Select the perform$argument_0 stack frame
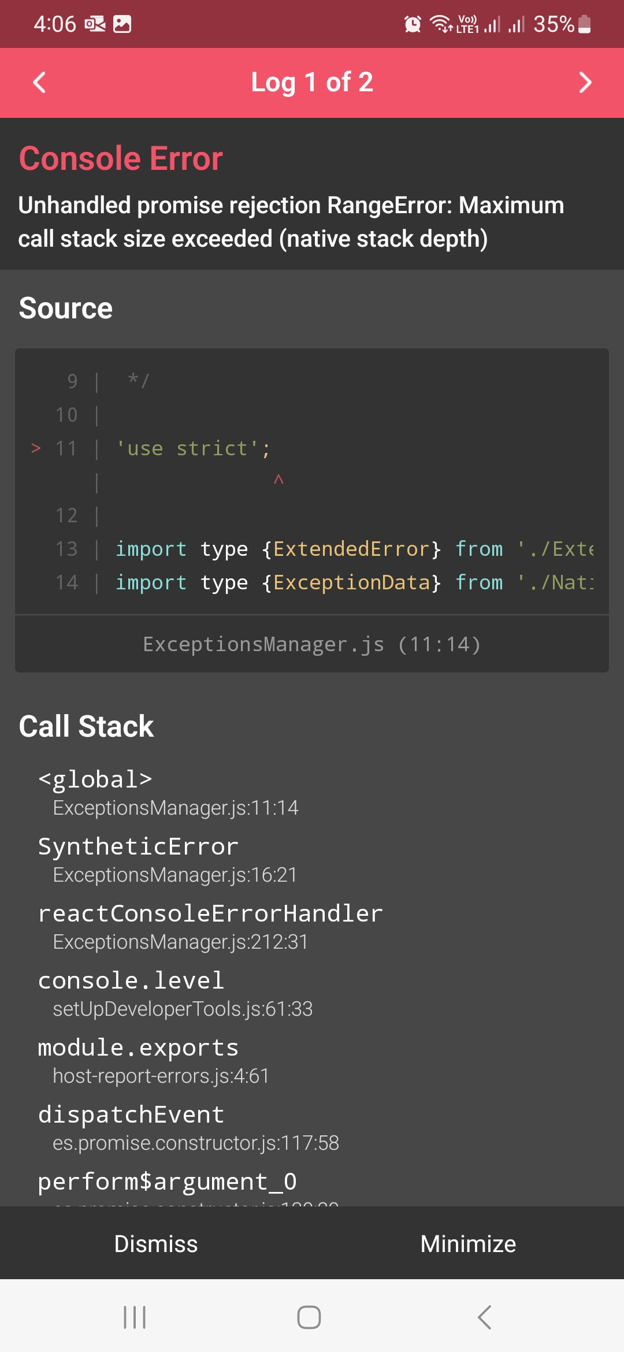The height and width of the screenshot is (1352, 624). (312, 1187)
